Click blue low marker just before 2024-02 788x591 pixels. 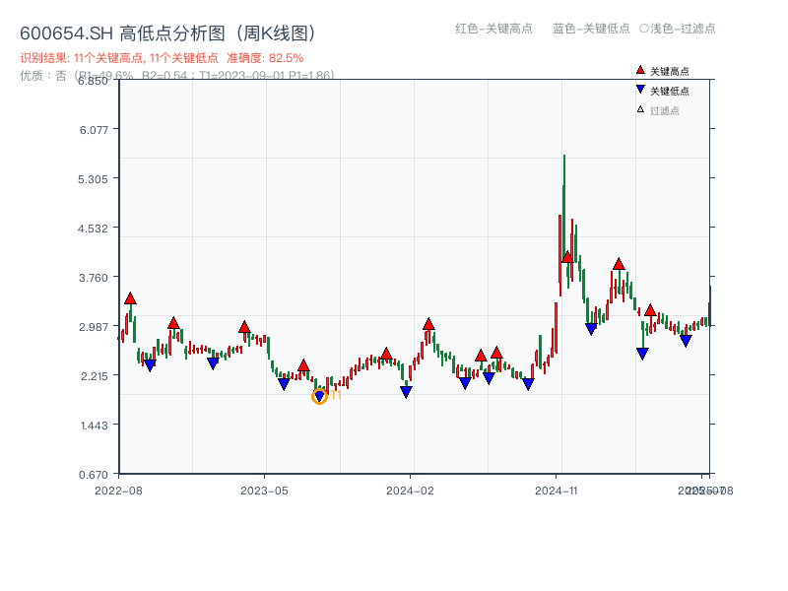406,392
